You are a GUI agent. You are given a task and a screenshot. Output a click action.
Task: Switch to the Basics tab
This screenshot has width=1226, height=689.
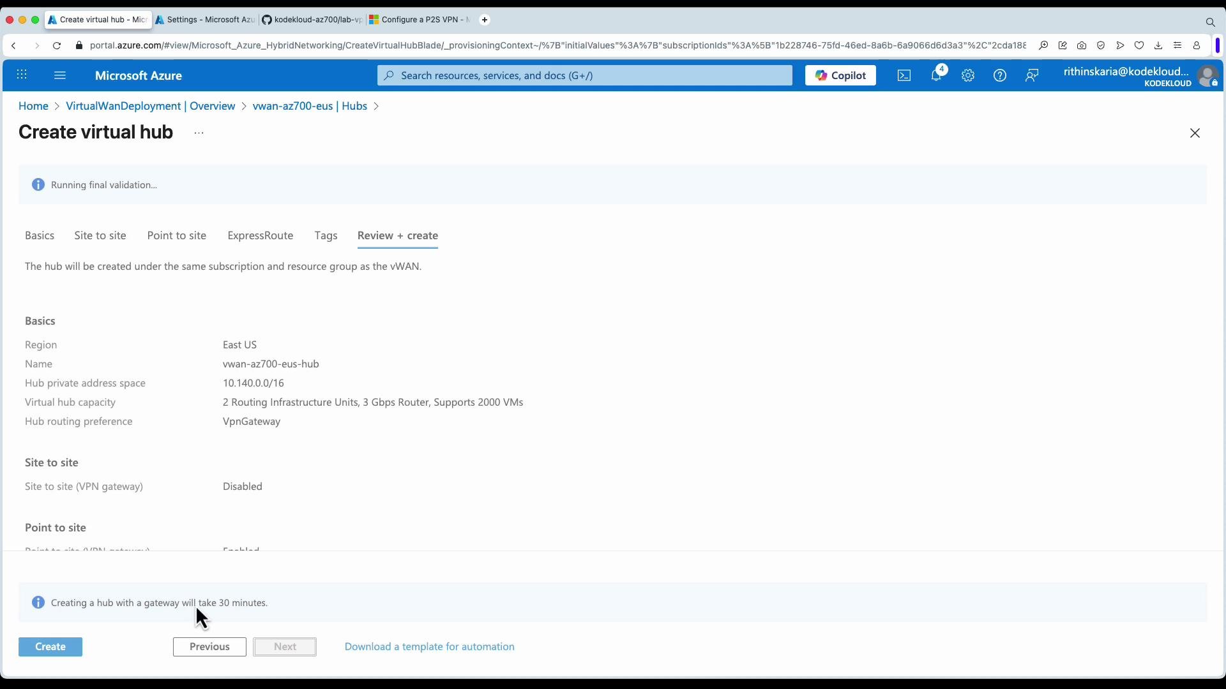(40, 235)
